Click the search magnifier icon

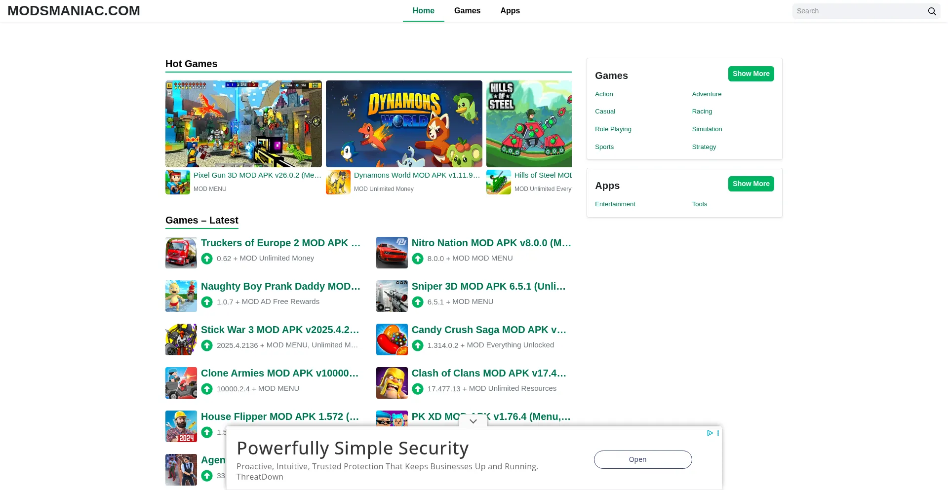[932, 11]
